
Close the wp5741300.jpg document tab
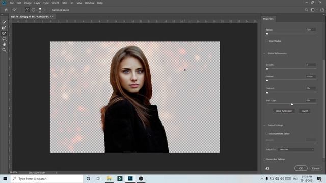point(53,16)
